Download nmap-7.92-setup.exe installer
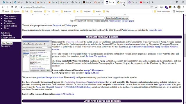 tap(94, 70)
